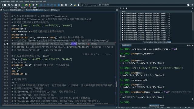Viewport: 194px width, 109px height.
Task: Click the working directory path field
Action: (x=135, y=5)
